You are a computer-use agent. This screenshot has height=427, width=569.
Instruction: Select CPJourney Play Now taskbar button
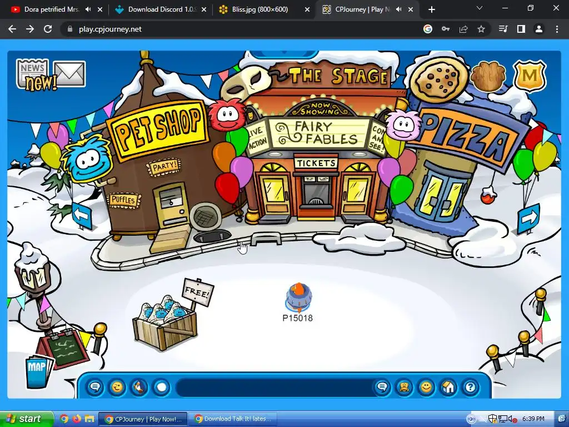tap(143, 419)
